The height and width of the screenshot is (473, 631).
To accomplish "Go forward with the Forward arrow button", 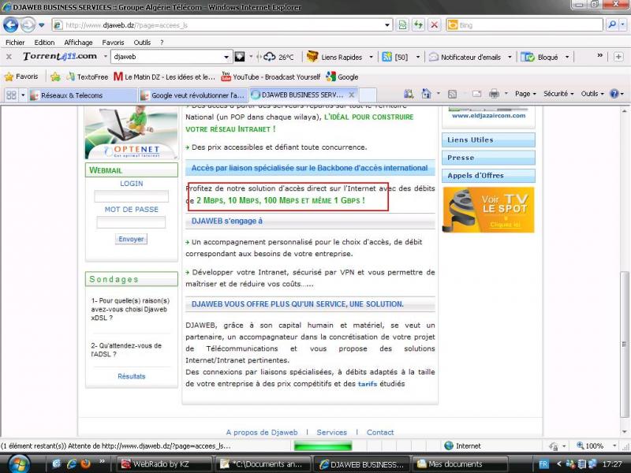I will coord(28,25).
